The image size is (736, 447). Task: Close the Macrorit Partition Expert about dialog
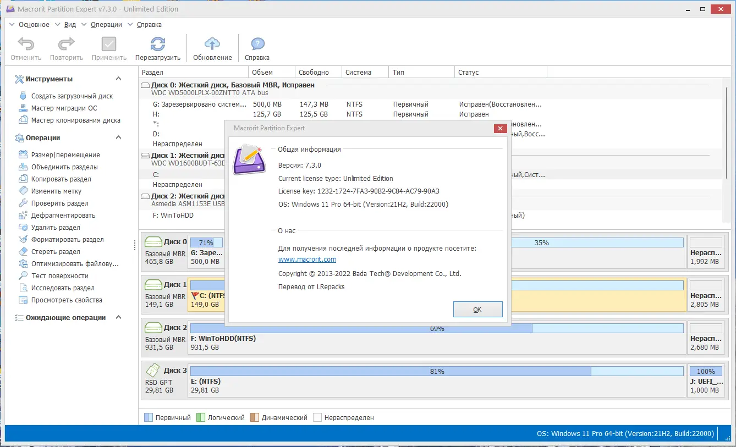click(500, 129)
